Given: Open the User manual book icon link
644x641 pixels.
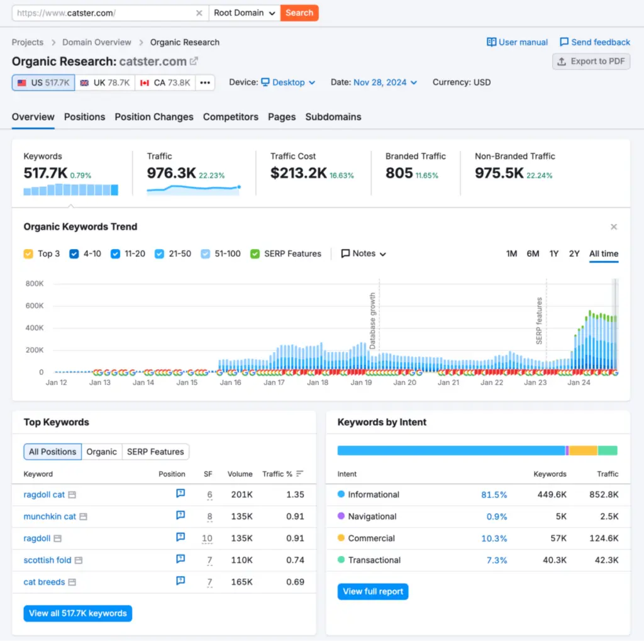Looking at the screenshot, I should point(492,42).
